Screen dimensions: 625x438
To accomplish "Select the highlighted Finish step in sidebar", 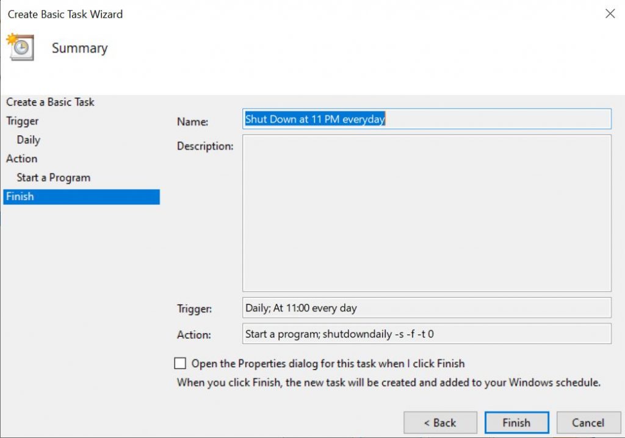I will click(x=81, y=196).
